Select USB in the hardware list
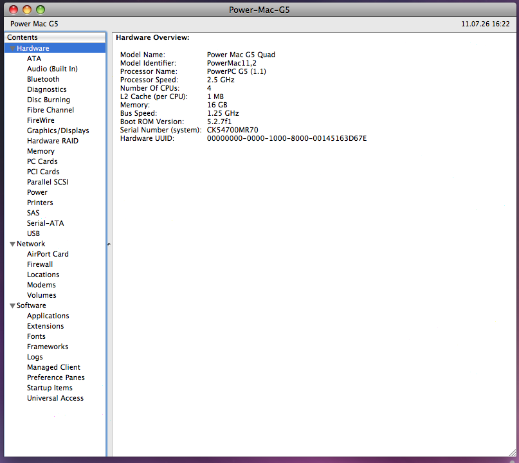 (33, 233)
